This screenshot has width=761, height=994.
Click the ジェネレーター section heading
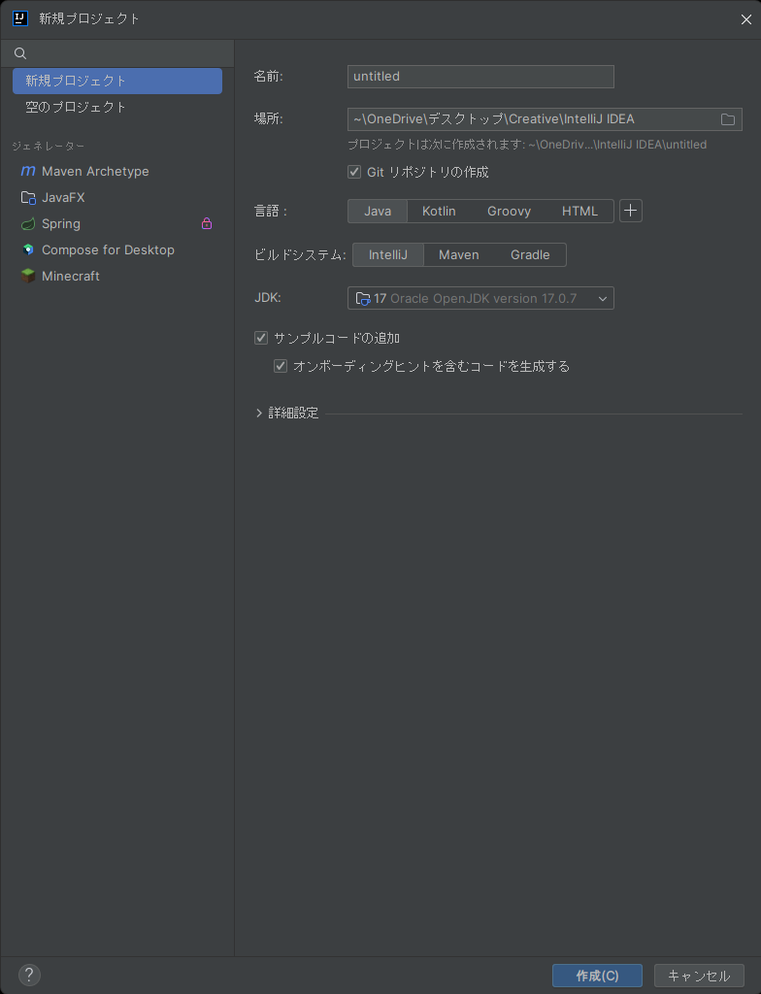pos(49,147)
